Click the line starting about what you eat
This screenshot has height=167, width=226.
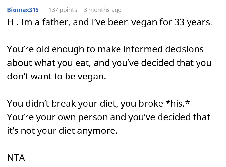pos(109,63)
